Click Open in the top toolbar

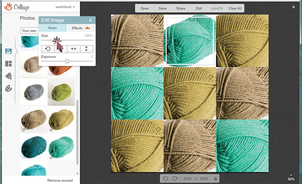(144, 8)
